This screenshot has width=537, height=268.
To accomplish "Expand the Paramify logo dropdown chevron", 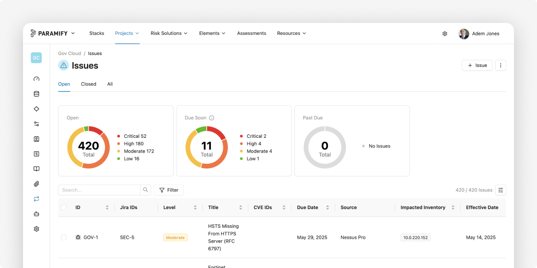I will (x=73, y=33).
